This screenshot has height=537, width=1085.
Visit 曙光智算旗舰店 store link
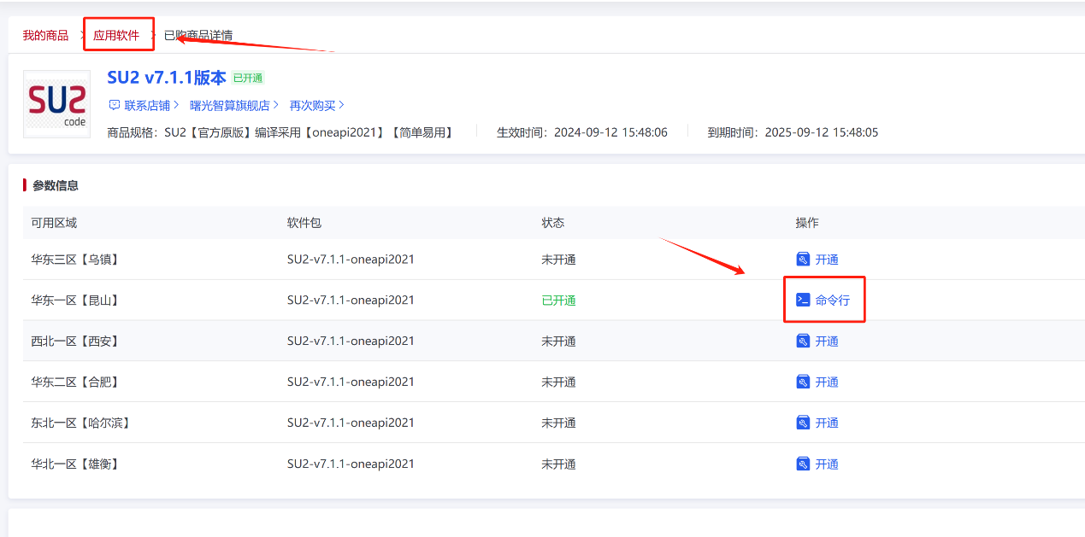tap(229, 105)
